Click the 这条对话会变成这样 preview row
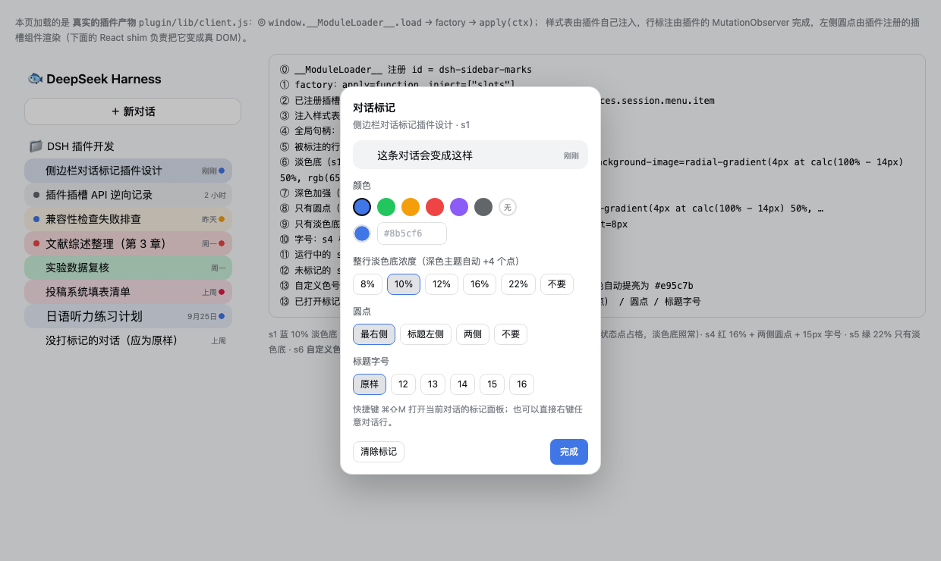Image resolution: width=941 pixels, height=561 pixels. 470,155
